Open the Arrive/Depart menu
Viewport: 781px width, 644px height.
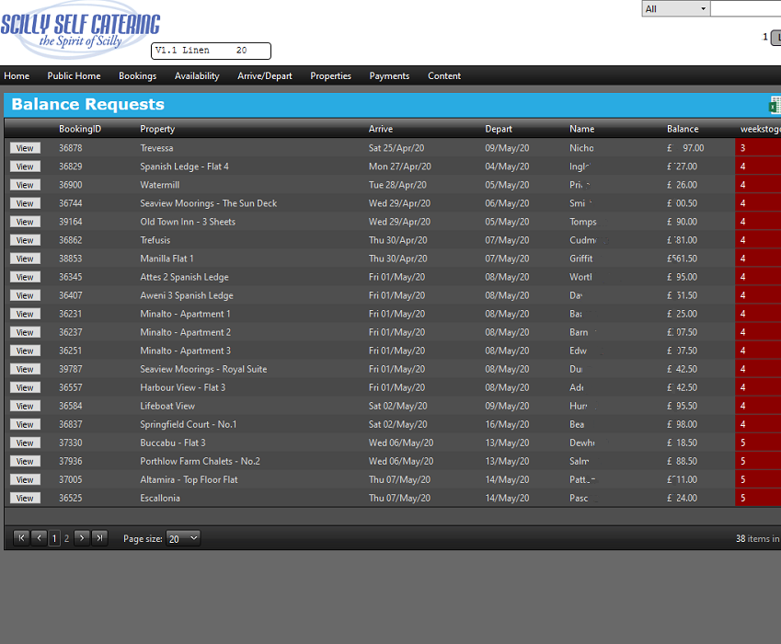(264, 76)
